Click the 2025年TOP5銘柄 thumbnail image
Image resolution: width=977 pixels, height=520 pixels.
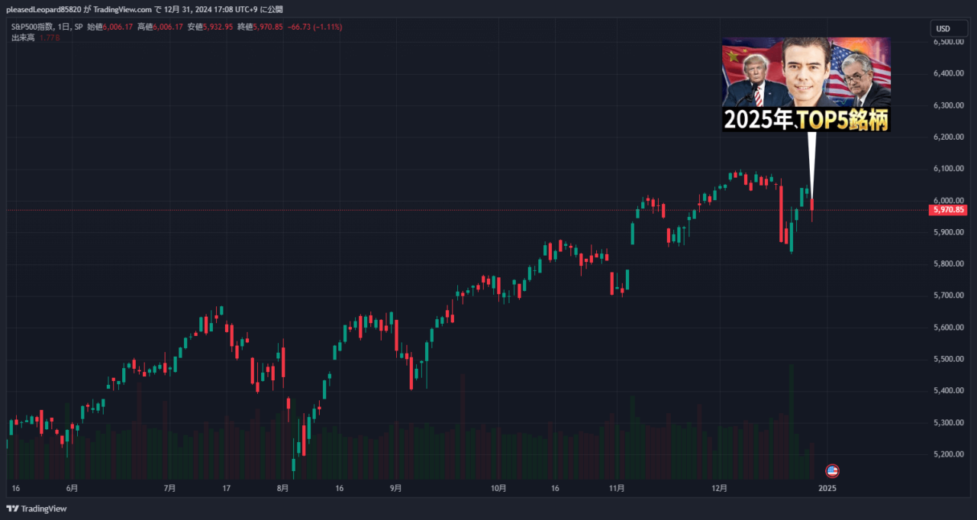click(x=805, y=84)
